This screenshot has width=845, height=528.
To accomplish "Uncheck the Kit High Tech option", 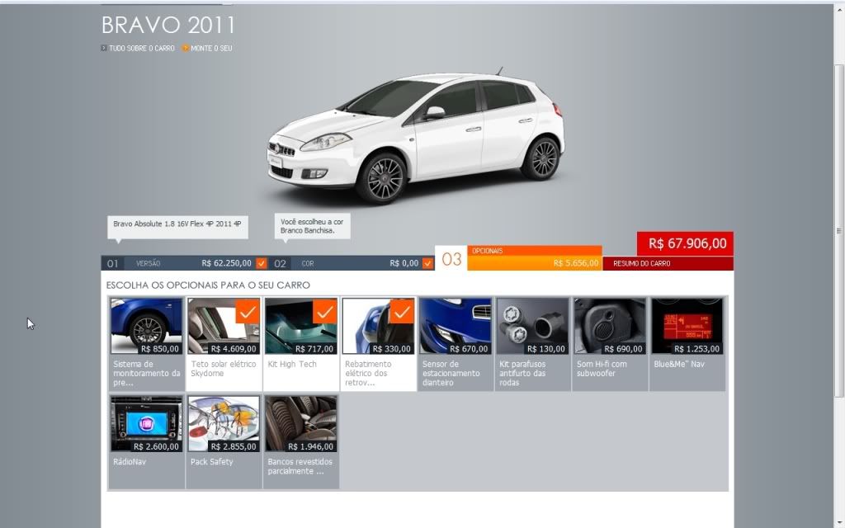I will coord(300,344).
